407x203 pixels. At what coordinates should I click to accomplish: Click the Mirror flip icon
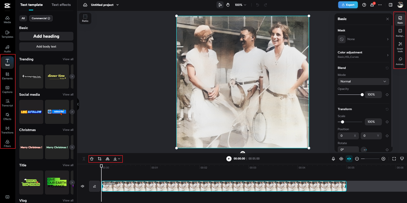107,159
